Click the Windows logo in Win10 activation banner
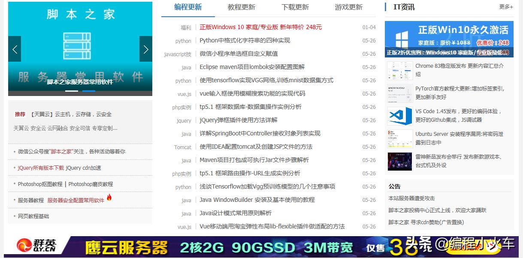Viewport: 523px width, 258px height. pos(402,36)
